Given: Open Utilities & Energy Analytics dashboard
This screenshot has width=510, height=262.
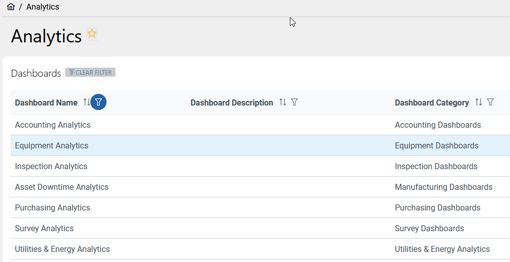Looking at the screenshot, I should pos(62,249).
